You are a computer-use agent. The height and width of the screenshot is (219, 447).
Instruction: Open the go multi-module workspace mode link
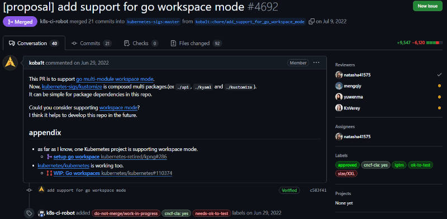[115, 79]
